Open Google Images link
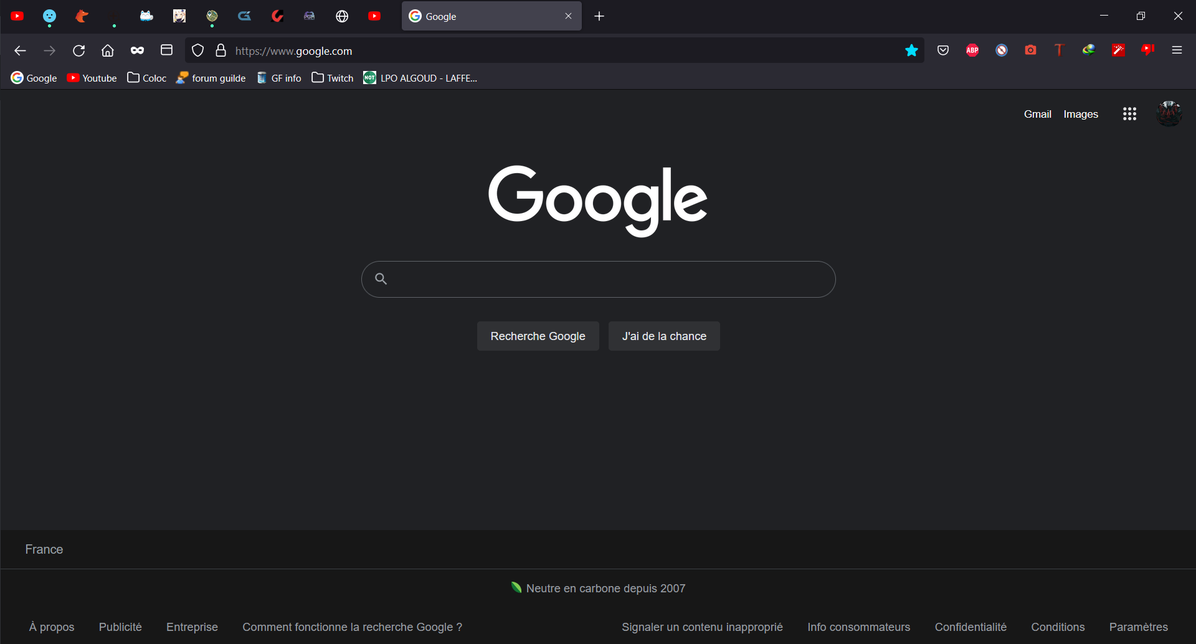Screen dimensions: 1196x644 point(1081,114)
